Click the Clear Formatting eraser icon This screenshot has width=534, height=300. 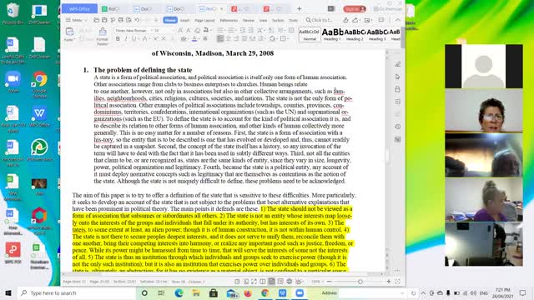coord(197,30)
